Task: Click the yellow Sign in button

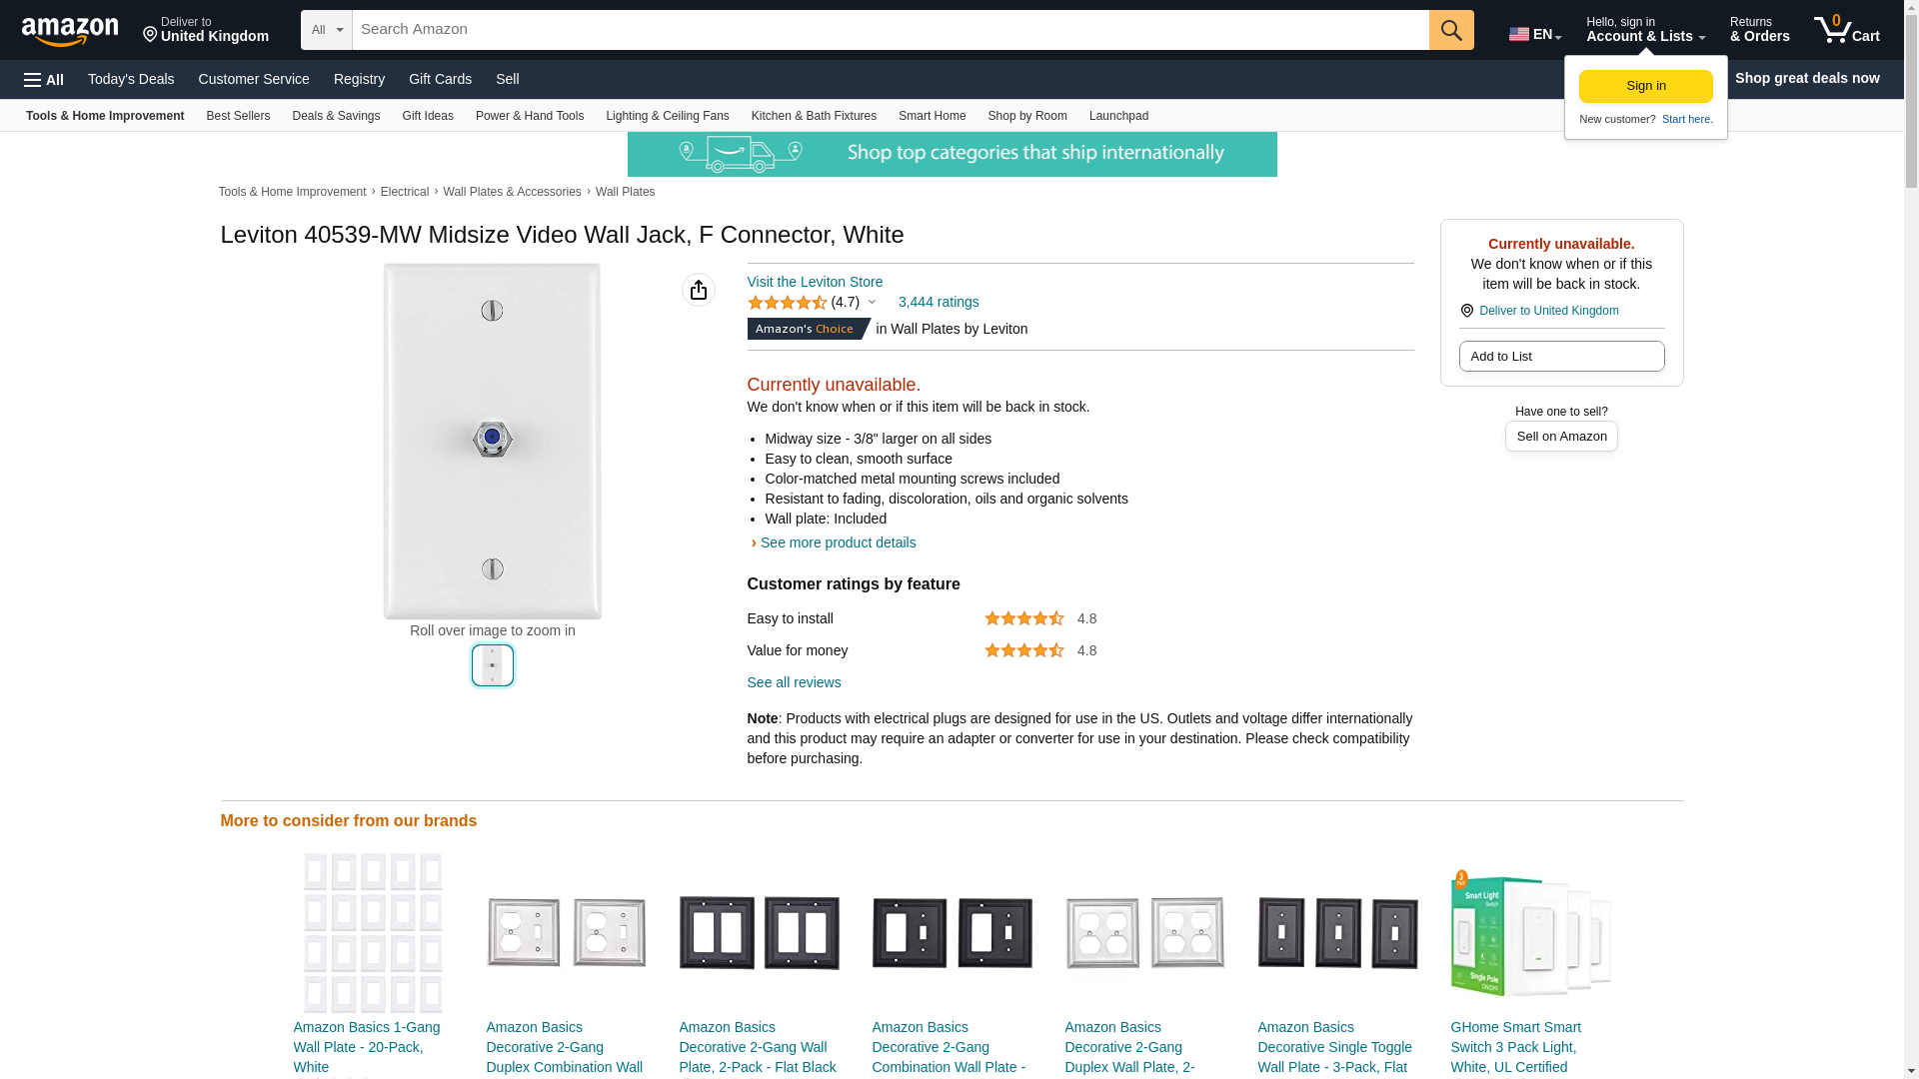Action: pos(1645,86)
